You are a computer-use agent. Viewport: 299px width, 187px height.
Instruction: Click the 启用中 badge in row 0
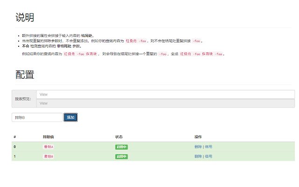coord(121,147)
